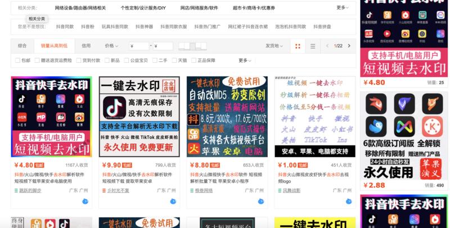Click shop icon beside 跳跃的脚步
Image resolution: width=450 pixels, height=228 pixels.
(16, 190)
